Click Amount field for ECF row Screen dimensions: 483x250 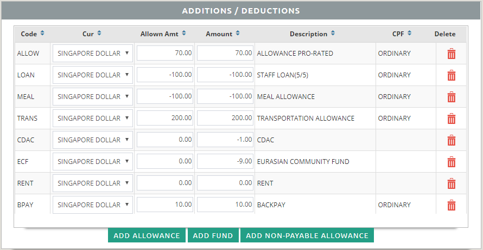pos(225,161)
